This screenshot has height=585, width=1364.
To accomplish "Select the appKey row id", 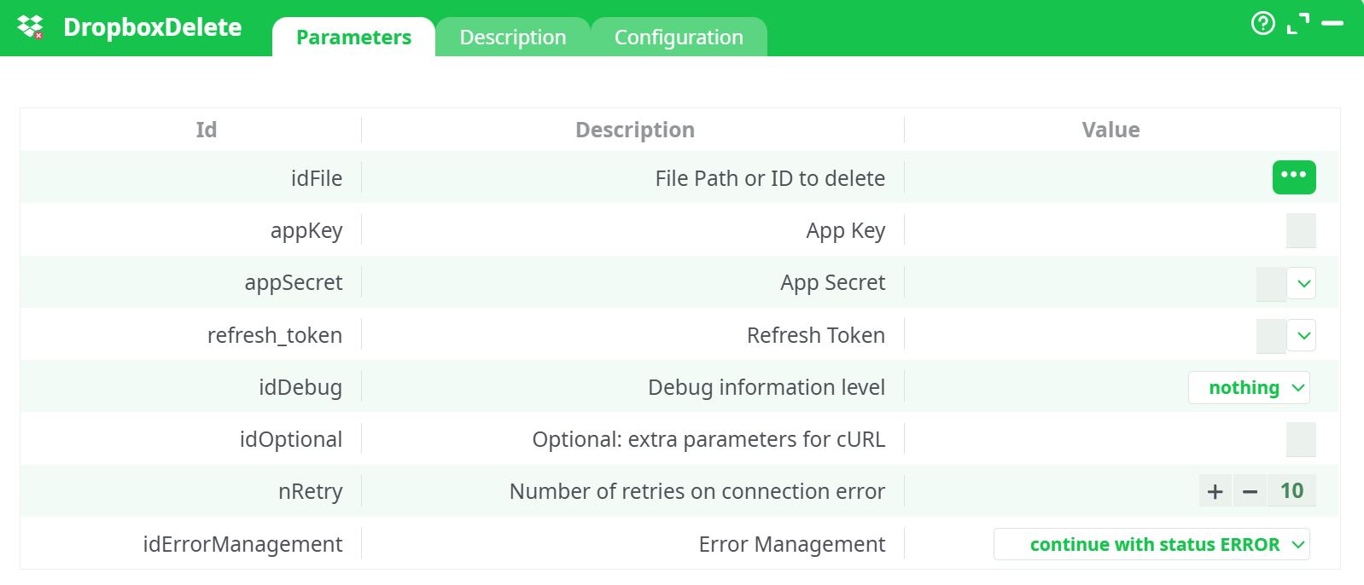I will click(306, 231).
